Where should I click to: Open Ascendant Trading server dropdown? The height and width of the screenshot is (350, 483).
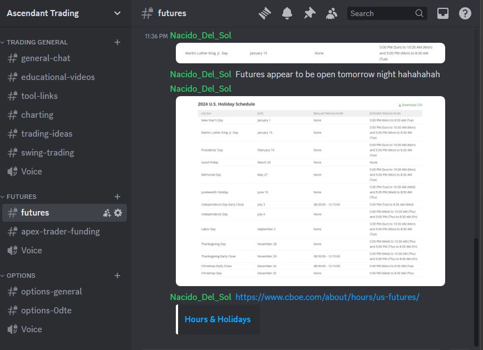click(117, 13)
